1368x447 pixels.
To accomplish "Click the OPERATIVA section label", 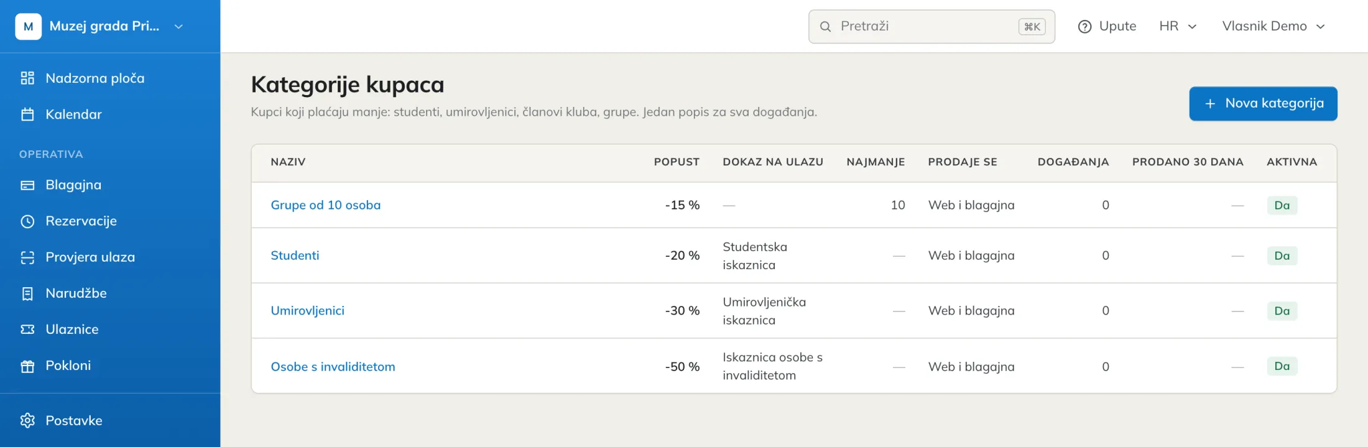I will [51, 154].
